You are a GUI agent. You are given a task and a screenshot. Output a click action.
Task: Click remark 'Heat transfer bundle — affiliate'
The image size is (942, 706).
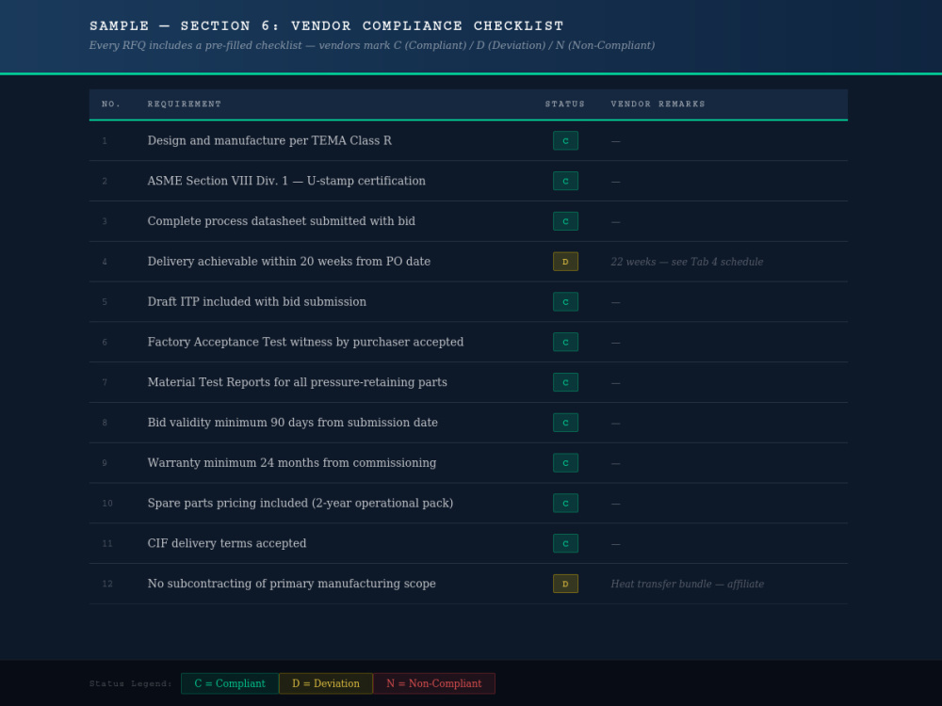point(688,585)
